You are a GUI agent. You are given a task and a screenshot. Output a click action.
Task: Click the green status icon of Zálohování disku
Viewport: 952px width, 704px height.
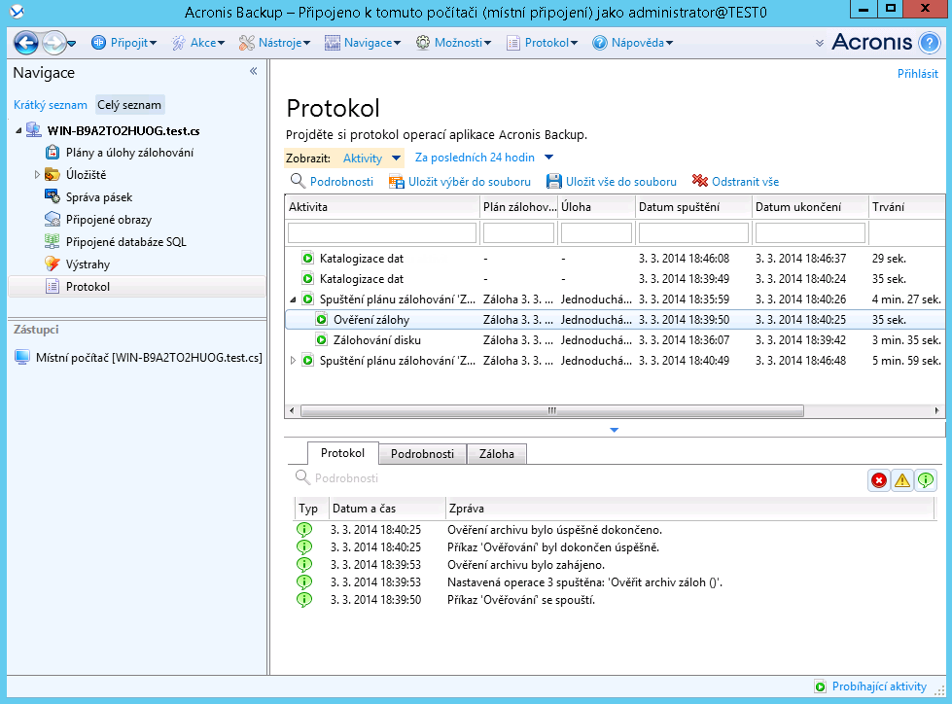pyautogui.click(x=321, y=340)
